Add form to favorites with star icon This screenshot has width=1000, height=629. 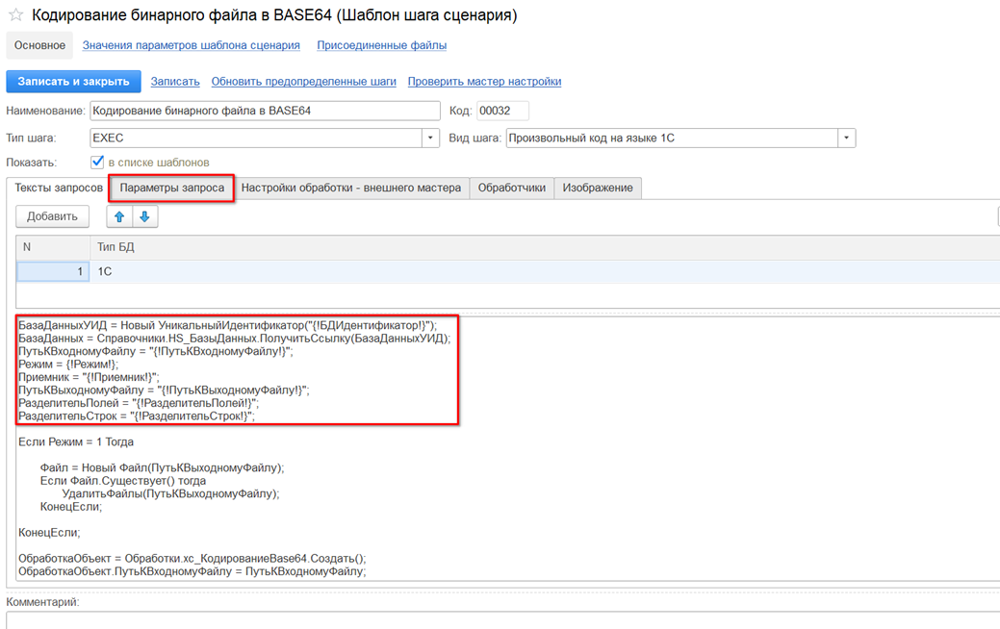[x=16, y=14]
